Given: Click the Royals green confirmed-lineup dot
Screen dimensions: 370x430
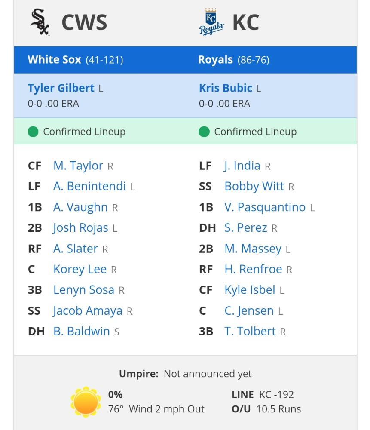Looking at the screenshot, I should pos(204,132).
